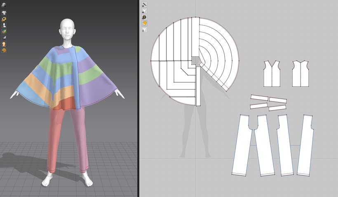Select the upper-right waistband strip pattern
The width and height of the screenshot is (338, 197).
[x=278, y=100]
